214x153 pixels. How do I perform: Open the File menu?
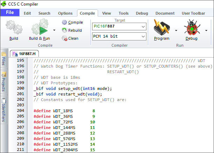pos(10,13)
